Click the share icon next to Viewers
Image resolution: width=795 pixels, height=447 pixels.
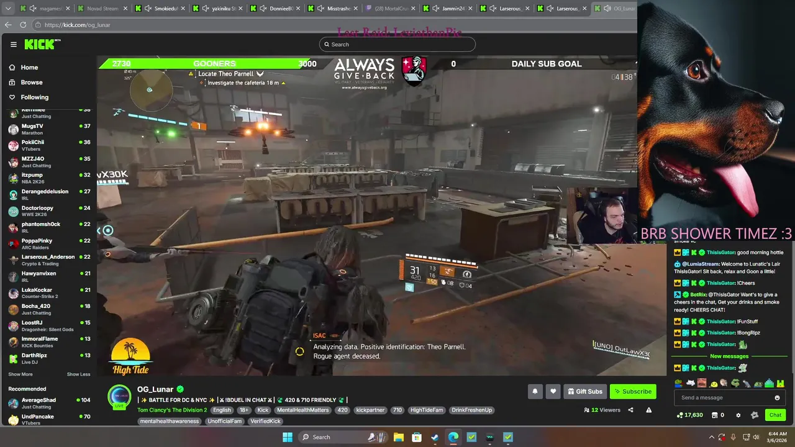(630, 410)
